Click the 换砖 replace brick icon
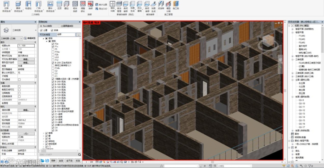 pyautogui.click(x=91, y=4)
